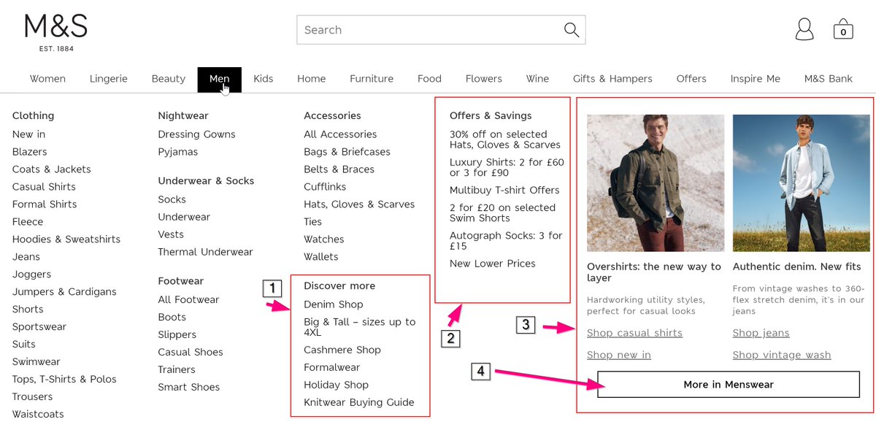Go to Blazers
The width and height of the screenshot is (876, 430).
pos(29,152)
